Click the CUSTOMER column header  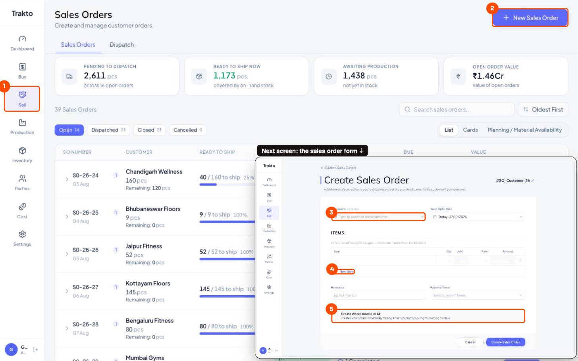pos(139,152)
